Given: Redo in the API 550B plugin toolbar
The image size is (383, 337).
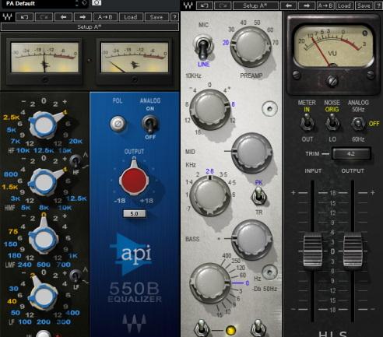Looking at the screenshot, I should point(44,17).
